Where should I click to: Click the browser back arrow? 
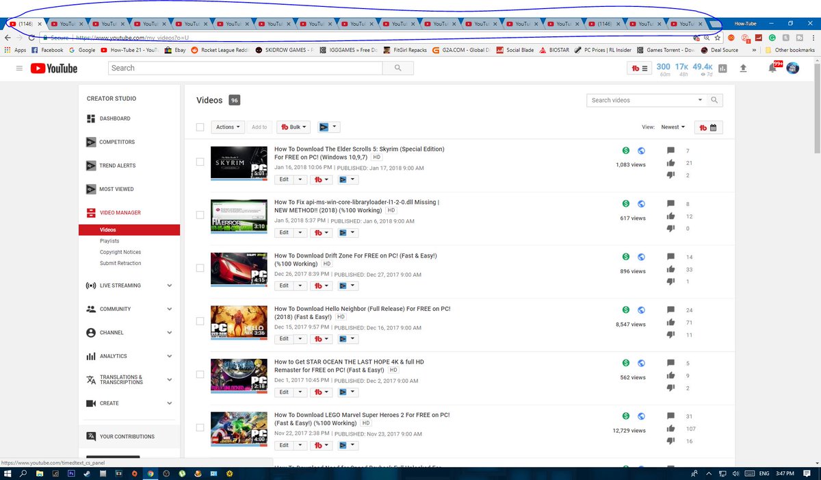click(8, 38)
